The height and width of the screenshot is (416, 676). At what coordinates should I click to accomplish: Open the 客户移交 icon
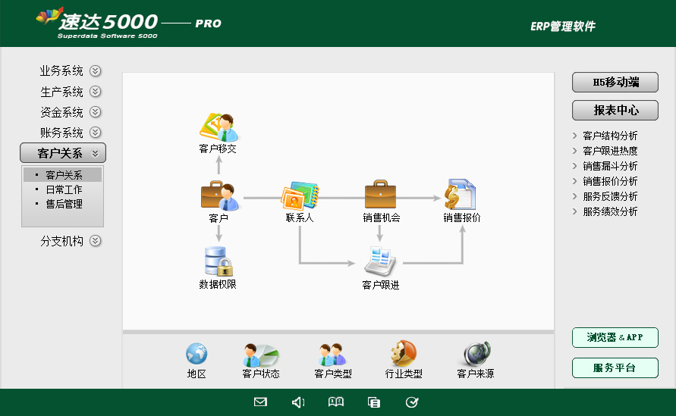point(219,127)
